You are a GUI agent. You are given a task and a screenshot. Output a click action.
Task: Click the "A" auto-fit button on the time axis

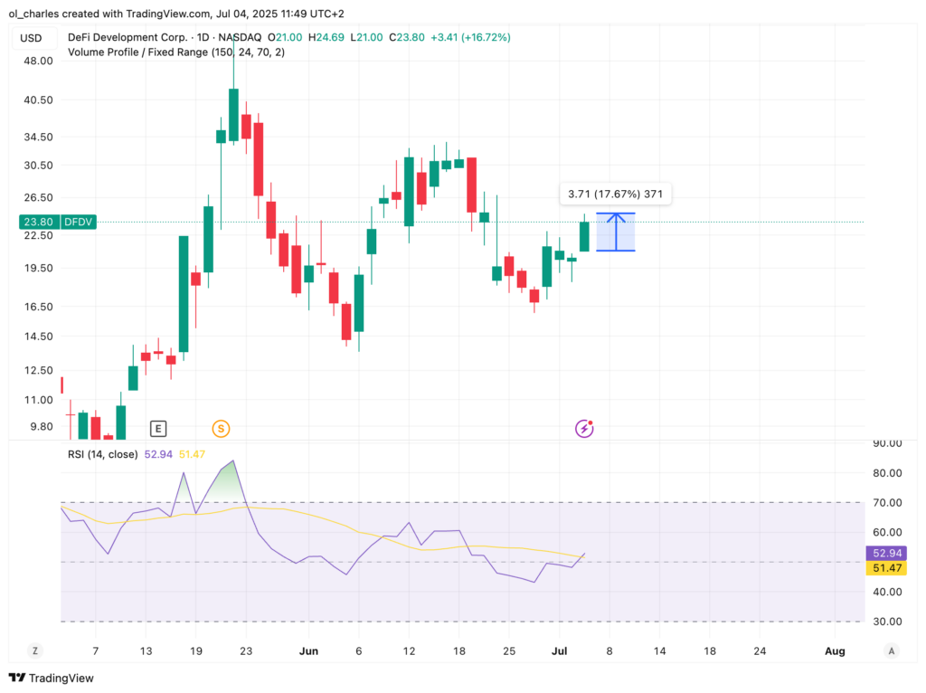click(891, 650)
